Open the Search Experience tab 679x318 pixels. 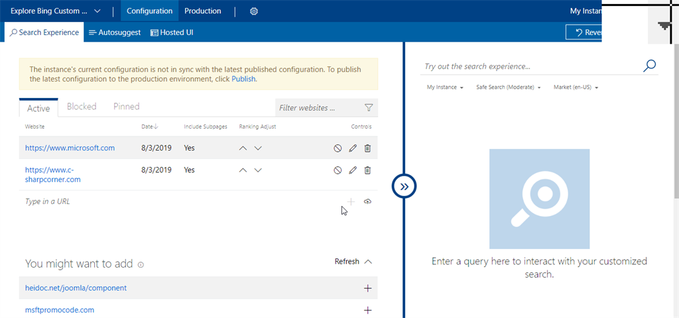point(44,32)
